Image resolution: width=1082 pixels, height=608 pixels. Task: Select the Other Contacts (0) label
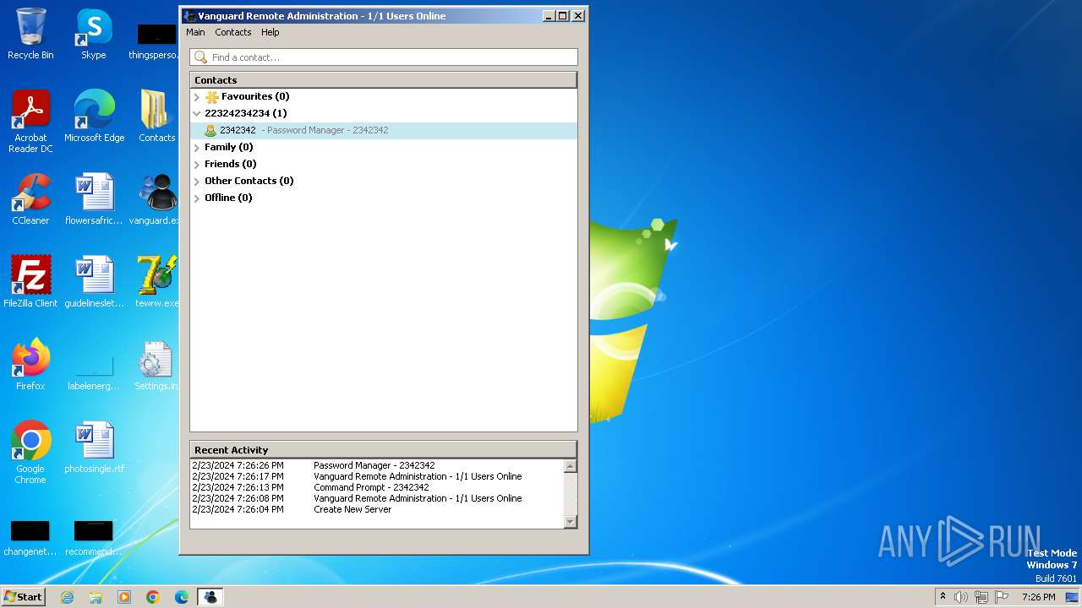coord(249,181)
